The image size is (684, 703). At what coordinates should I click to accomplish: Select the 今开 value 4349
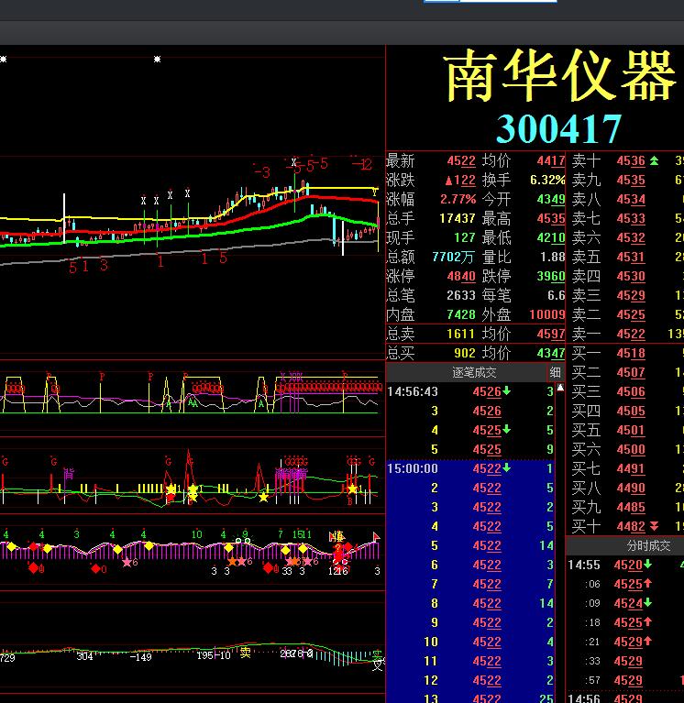pyautogui.click(x=551, y=199)
